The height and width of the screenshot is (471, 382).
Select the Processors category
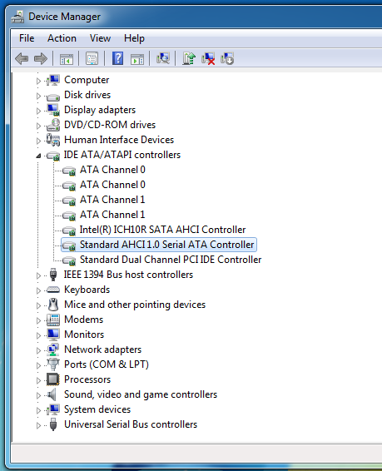point(87,379)
